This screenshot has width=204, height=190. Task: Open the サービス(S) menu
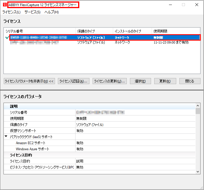click(x=32, y=12)
